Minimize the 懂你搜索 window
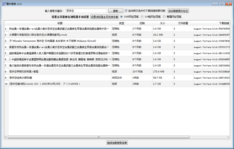Screen dimensions: 234x149 coord(215,4)
